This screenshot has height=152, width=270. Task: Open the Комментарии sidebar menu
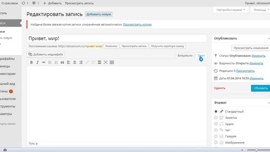8,74
